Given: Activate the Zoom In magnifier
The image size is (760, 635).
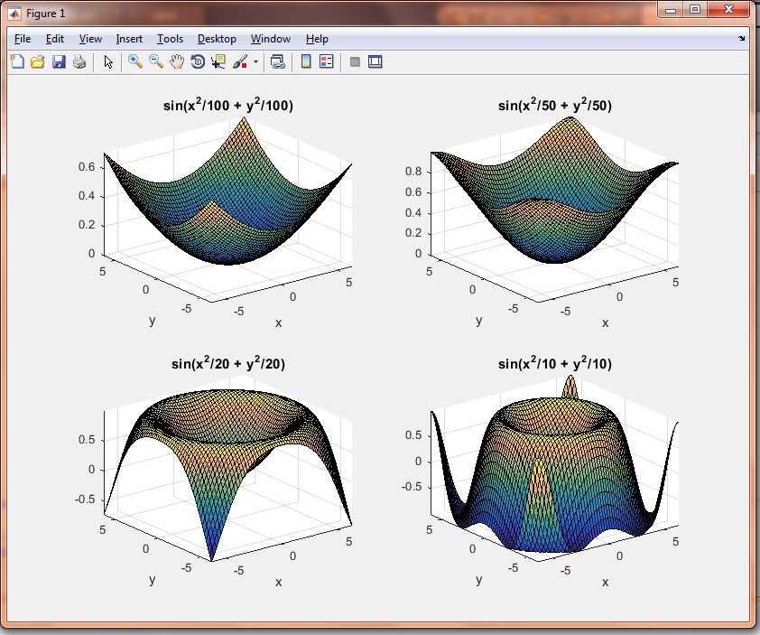Looking at the screenshot, I should point(135,61).
